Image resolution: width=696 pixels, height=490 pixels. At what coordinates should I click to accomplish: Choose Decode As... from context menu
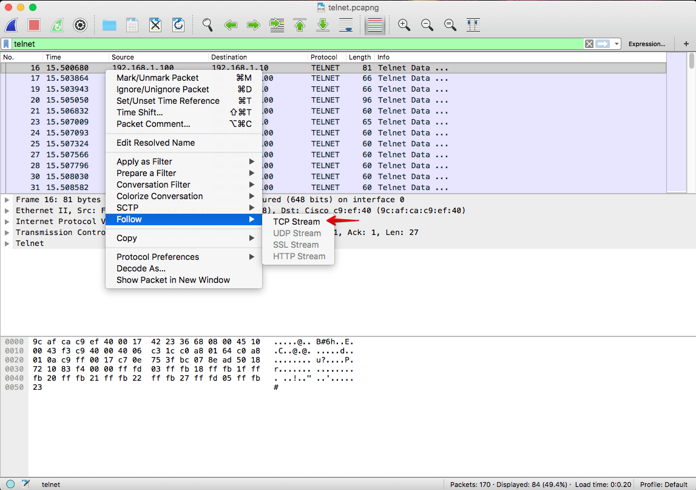tap(141, 268)
